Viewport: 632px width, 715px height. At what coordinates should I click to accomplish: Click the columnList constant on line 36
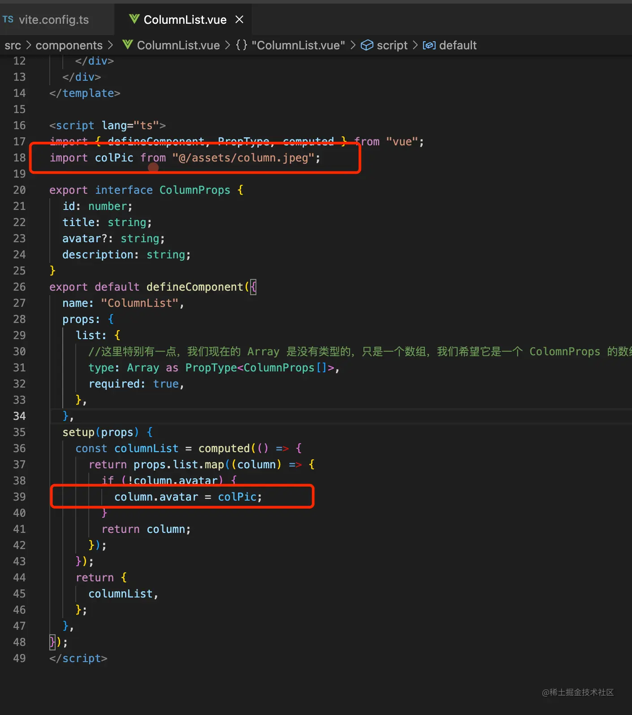coord(146,449)
